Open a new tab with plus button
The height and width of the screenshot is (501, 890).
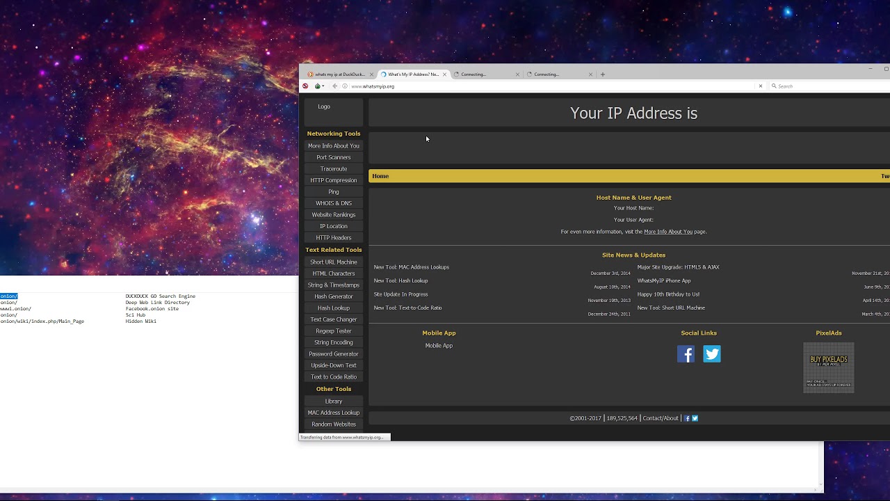point(603,74)
